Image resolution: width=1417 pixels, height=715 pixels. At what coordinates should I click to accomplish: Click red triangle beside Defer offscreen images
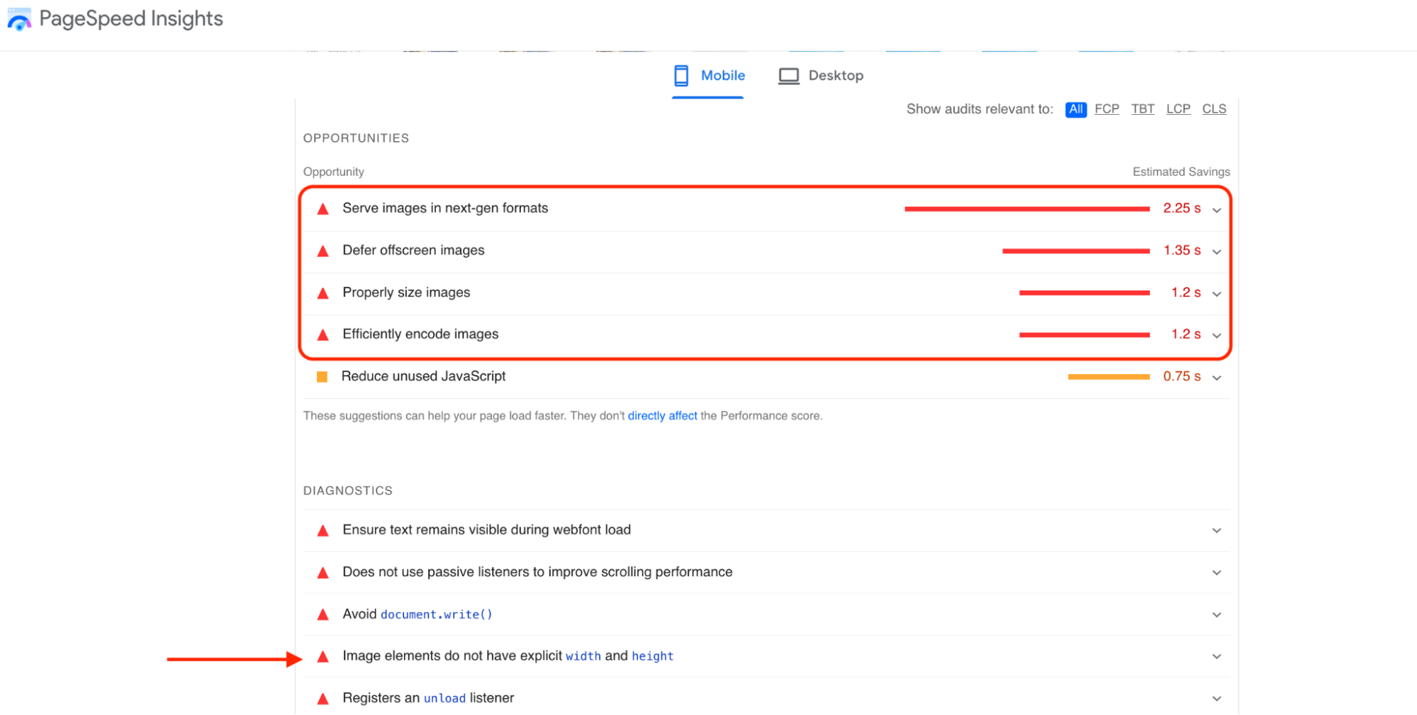tap(323, 251)
